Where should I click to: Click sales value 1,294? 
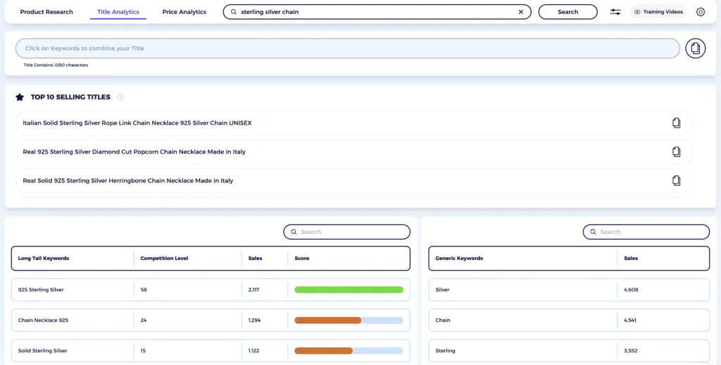[x=254, y=321]
